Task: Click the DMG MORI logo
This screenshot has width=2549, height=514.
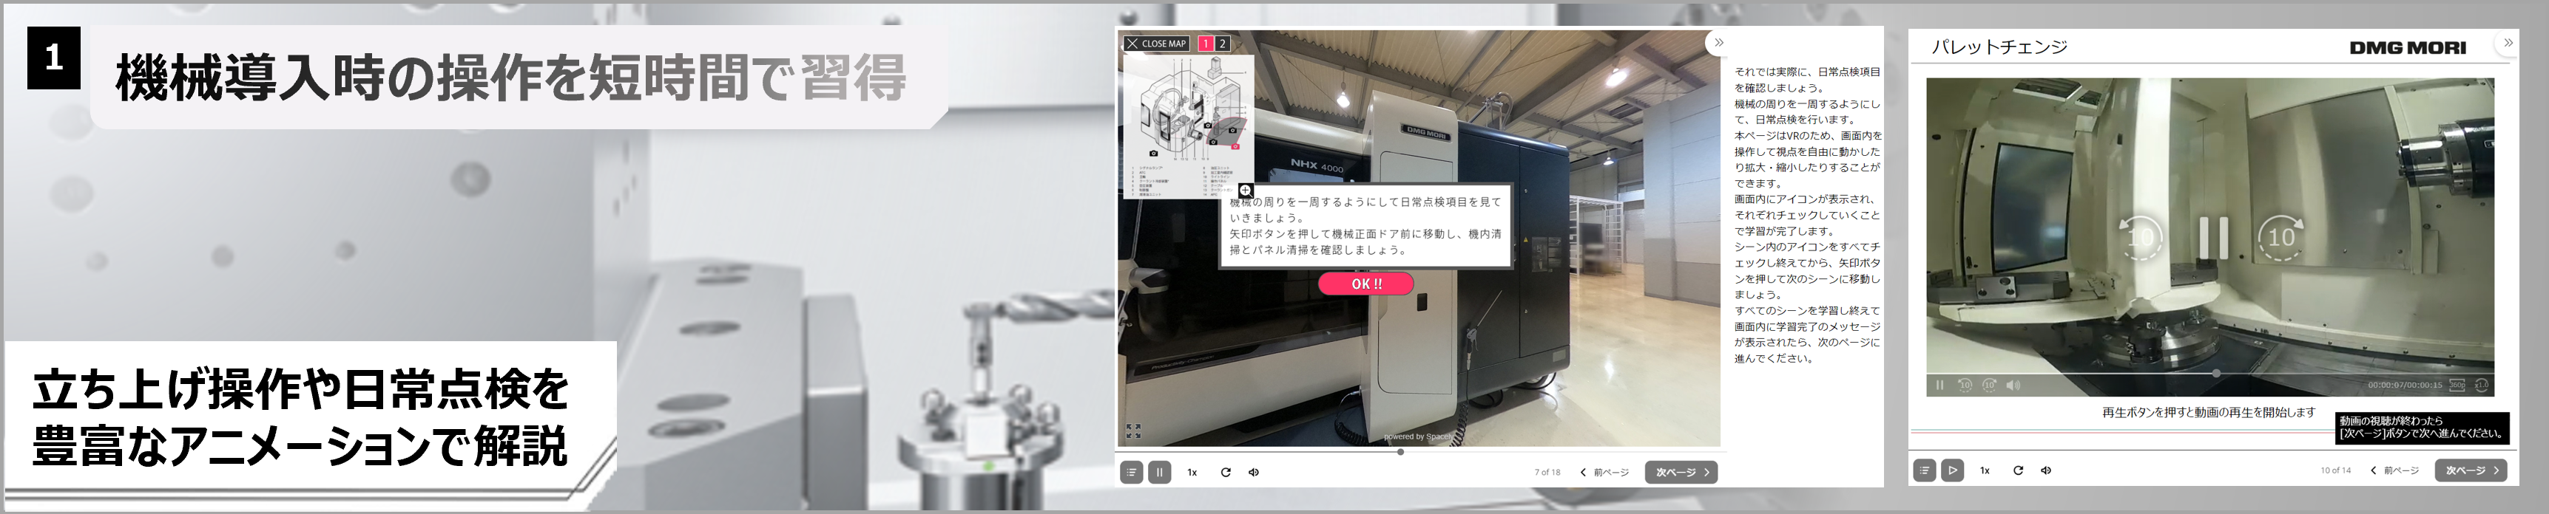Action: point(2408,47)
